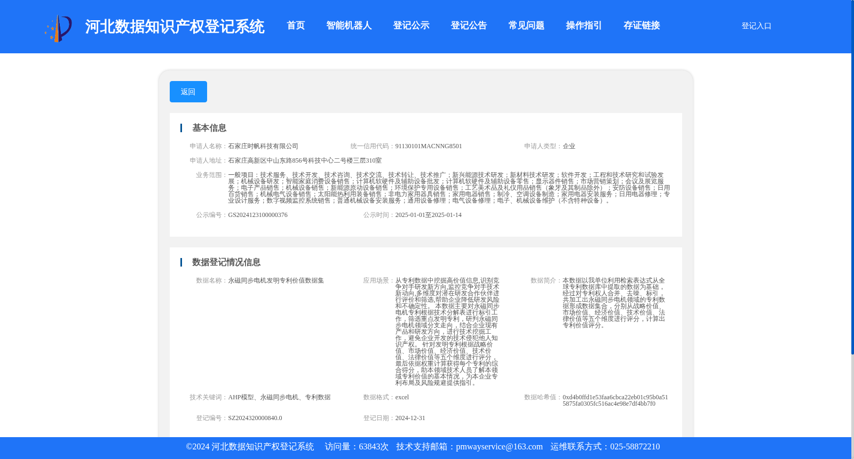
Task: Click the 业务范围 business scope paragraph
Action: (449, 188)
